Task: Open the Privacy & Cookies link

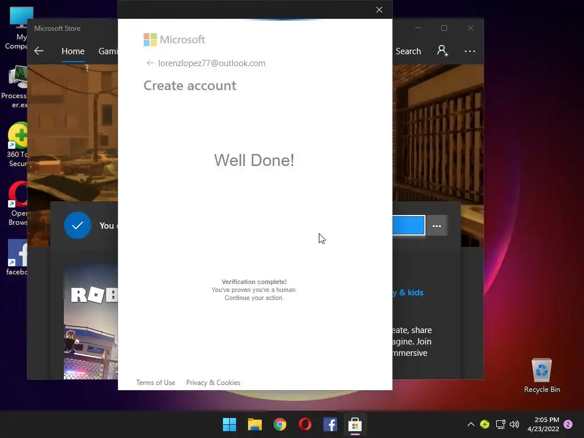Action: (213, 383)
